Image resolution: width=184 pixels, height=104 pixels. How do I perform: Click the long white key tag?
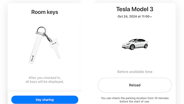coord(35,48)
